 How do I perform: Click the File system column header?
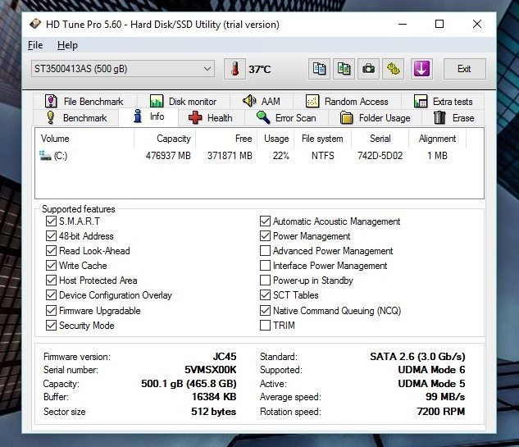pos(323,139)
